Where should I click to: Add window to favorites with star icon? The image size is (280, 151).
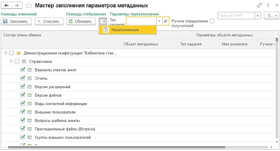[x=30, y=6]
